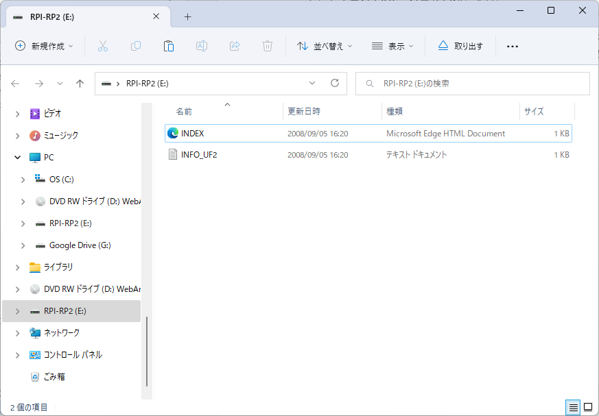This screenshot has height=416, width=599.
Task: Sort by the サイズ column header
Action: 534,112
